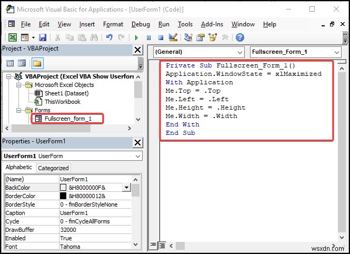Click the Break pause icon
Screen dimensions: 350x254
tap(148, 37)
